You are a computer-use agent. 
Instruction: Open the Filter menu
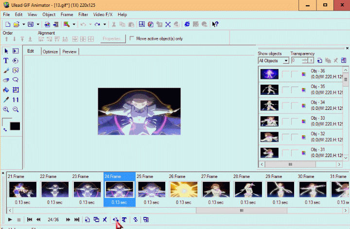point(83,15)
